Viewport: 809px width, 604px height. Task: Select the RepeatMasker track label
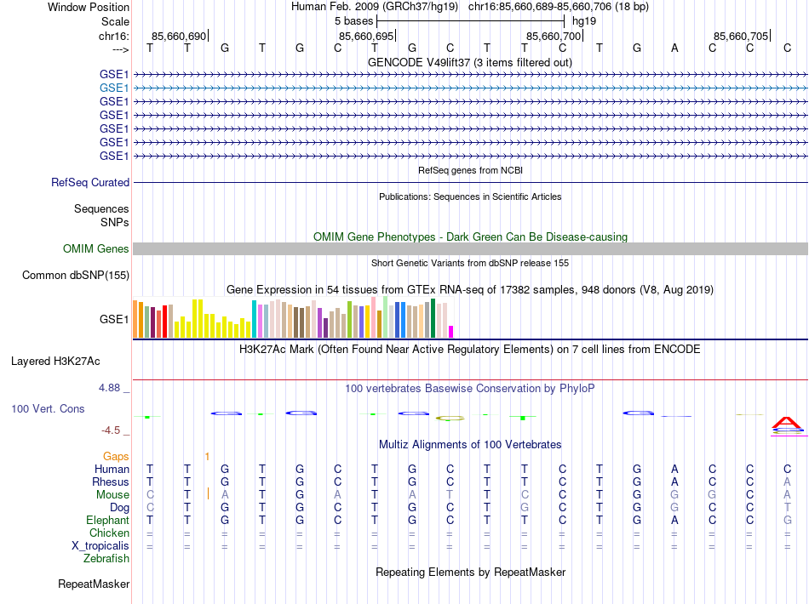(x=94, y=584)
